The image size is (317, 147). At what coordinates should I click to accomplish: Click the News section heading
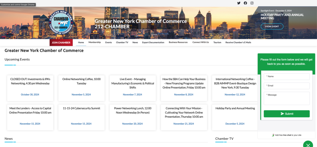coord(9,139)
